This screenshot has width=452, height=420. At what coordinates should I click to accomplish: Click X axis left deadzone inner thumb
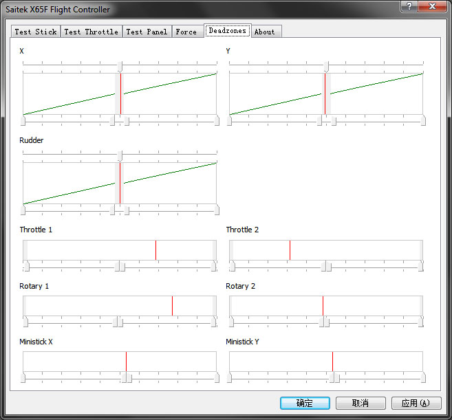112,120
